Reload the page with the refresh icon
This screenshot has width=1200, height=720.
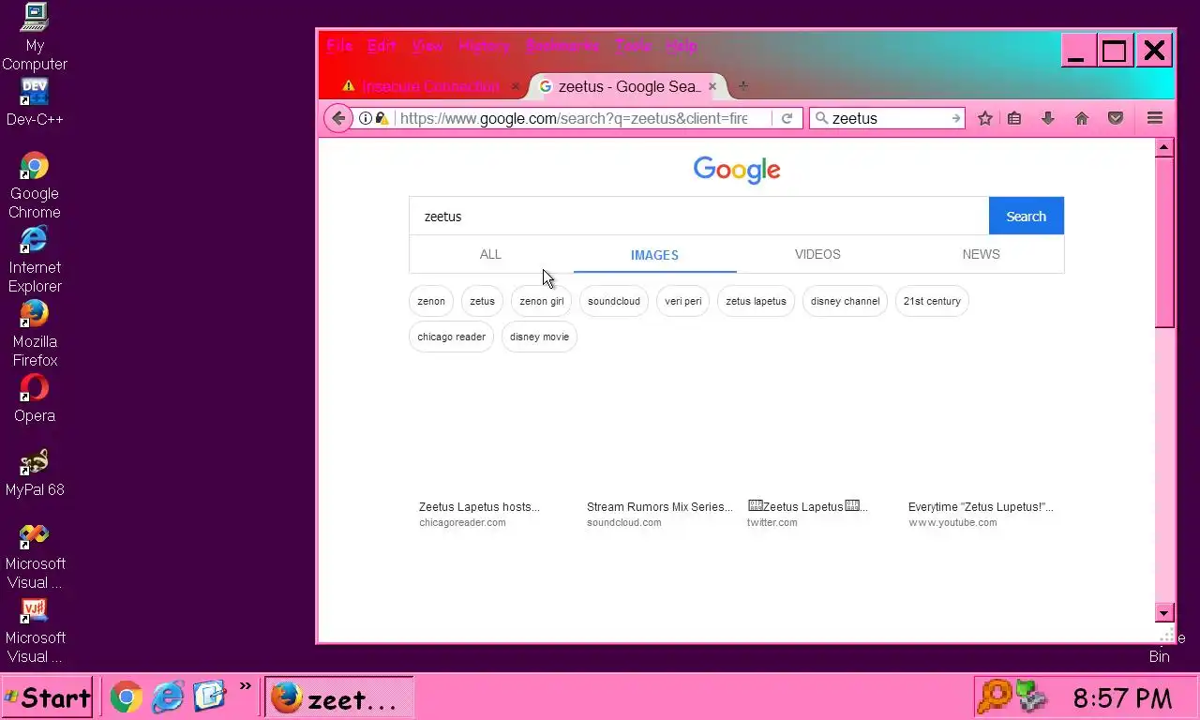click(787, 118)
